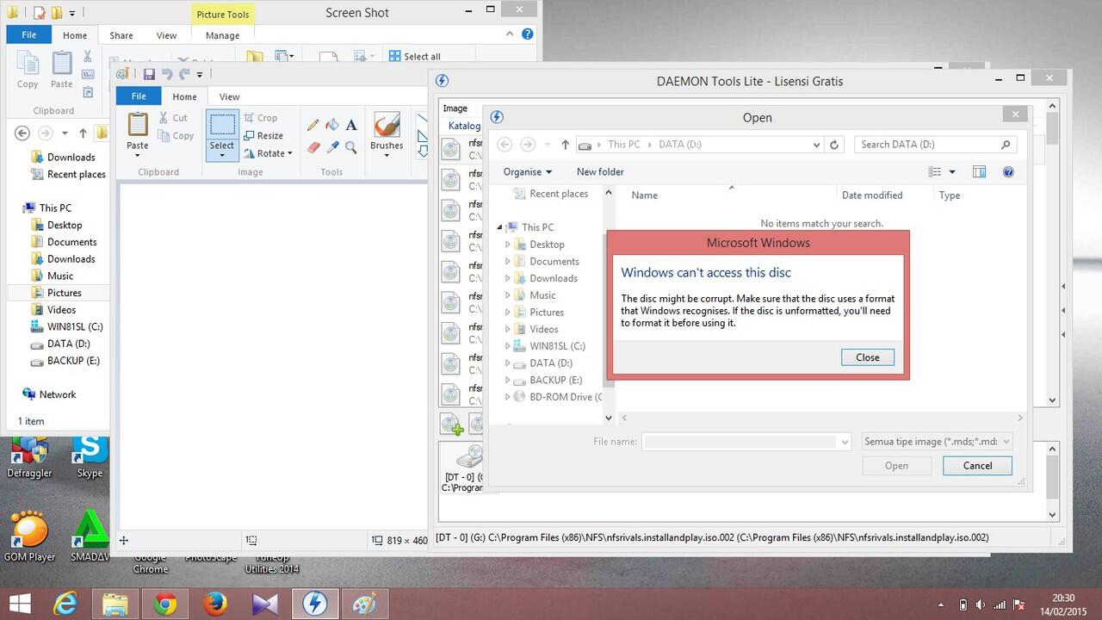Click the Search DATA (D:) field
This screenshot has width=1102, height=620.
[935, 145]
